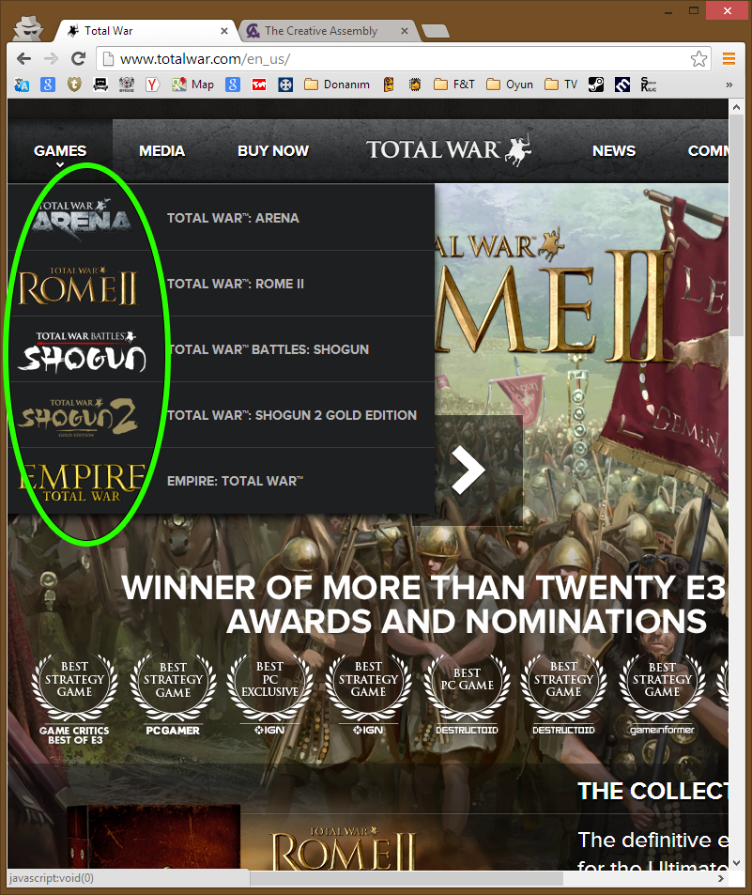
Task: Click the Total War logo in header
Action: (449, 150)
